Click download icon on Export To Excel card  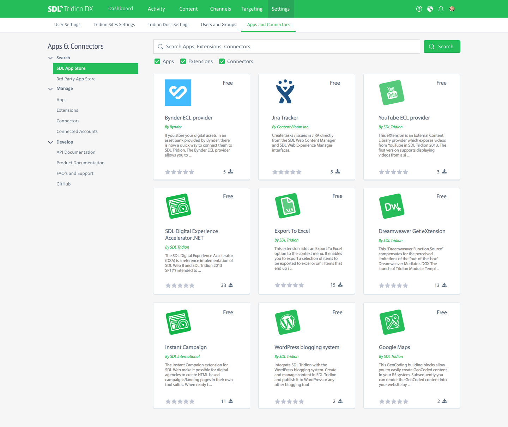coord(340,285)
